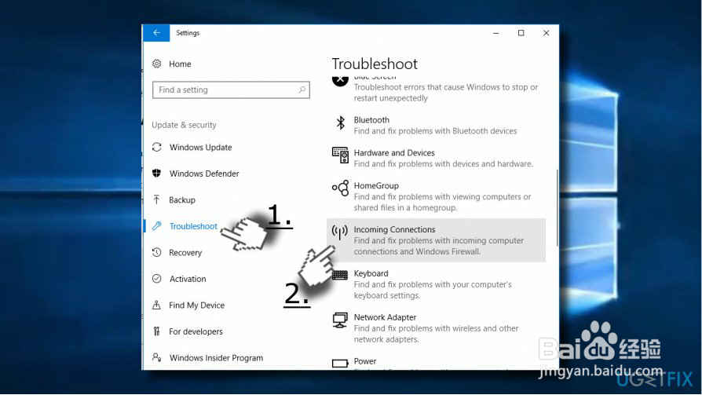Select the Bluetooth troubleshooter
The height and width of the screenshot is (395, 702).
click(x=436, y=126)
